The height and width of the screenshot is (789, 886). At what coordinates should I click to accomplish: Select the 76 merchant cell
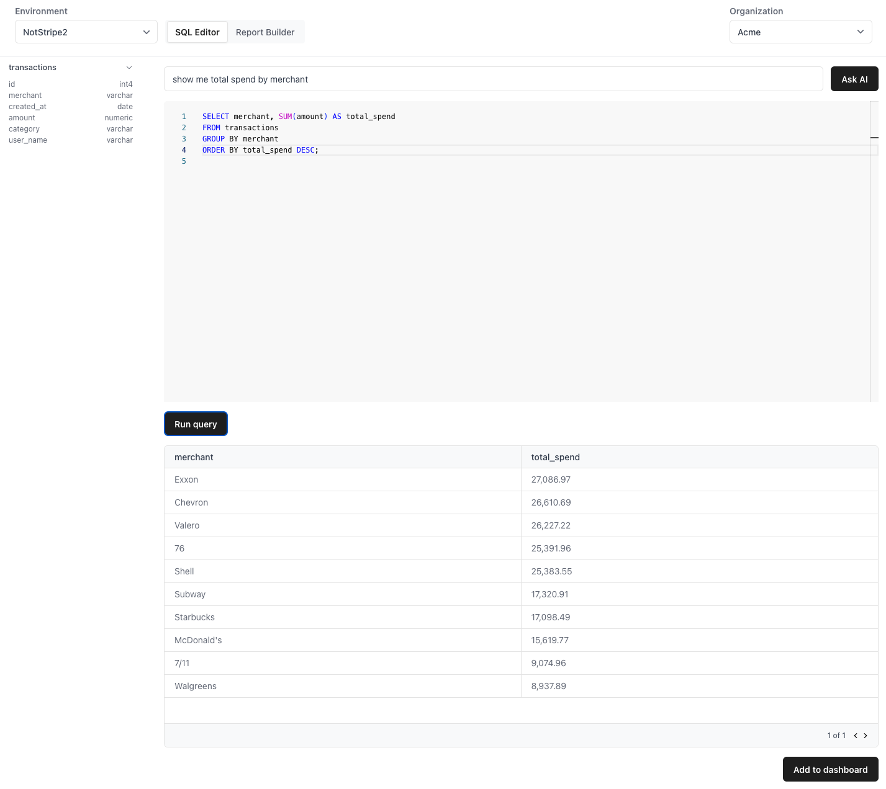point(343,548)
